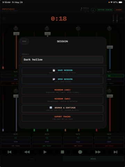Click the pan knob on first top track

point(16,29)
